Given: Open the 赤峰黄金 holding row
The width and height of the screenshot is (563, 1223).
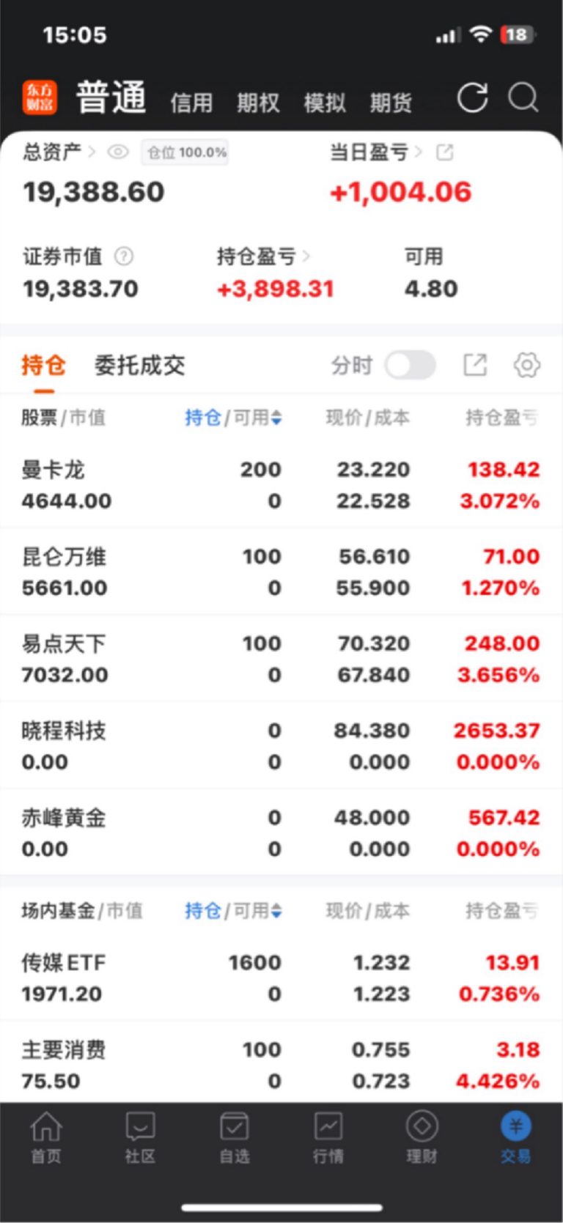Looking at the screenshot, I should coord(281,832).
